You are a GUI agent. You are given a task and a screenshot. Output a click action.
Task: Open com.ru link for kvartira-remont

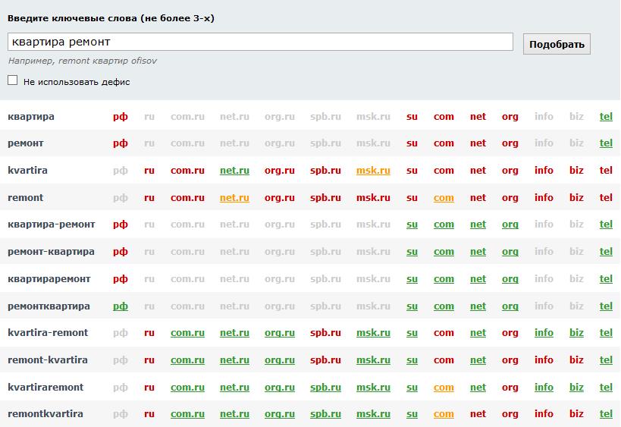coord(187,333)
